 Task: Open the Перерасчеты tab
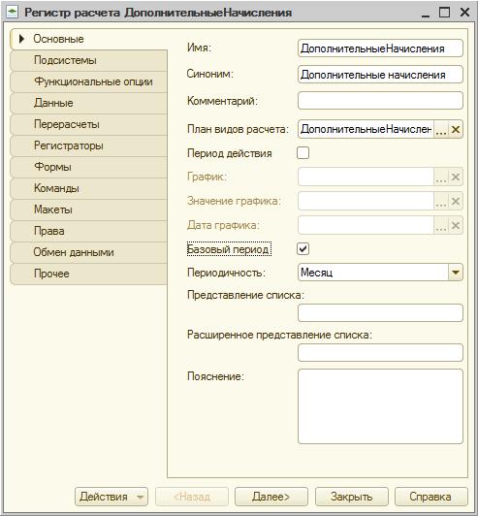(x=89, y=124)
